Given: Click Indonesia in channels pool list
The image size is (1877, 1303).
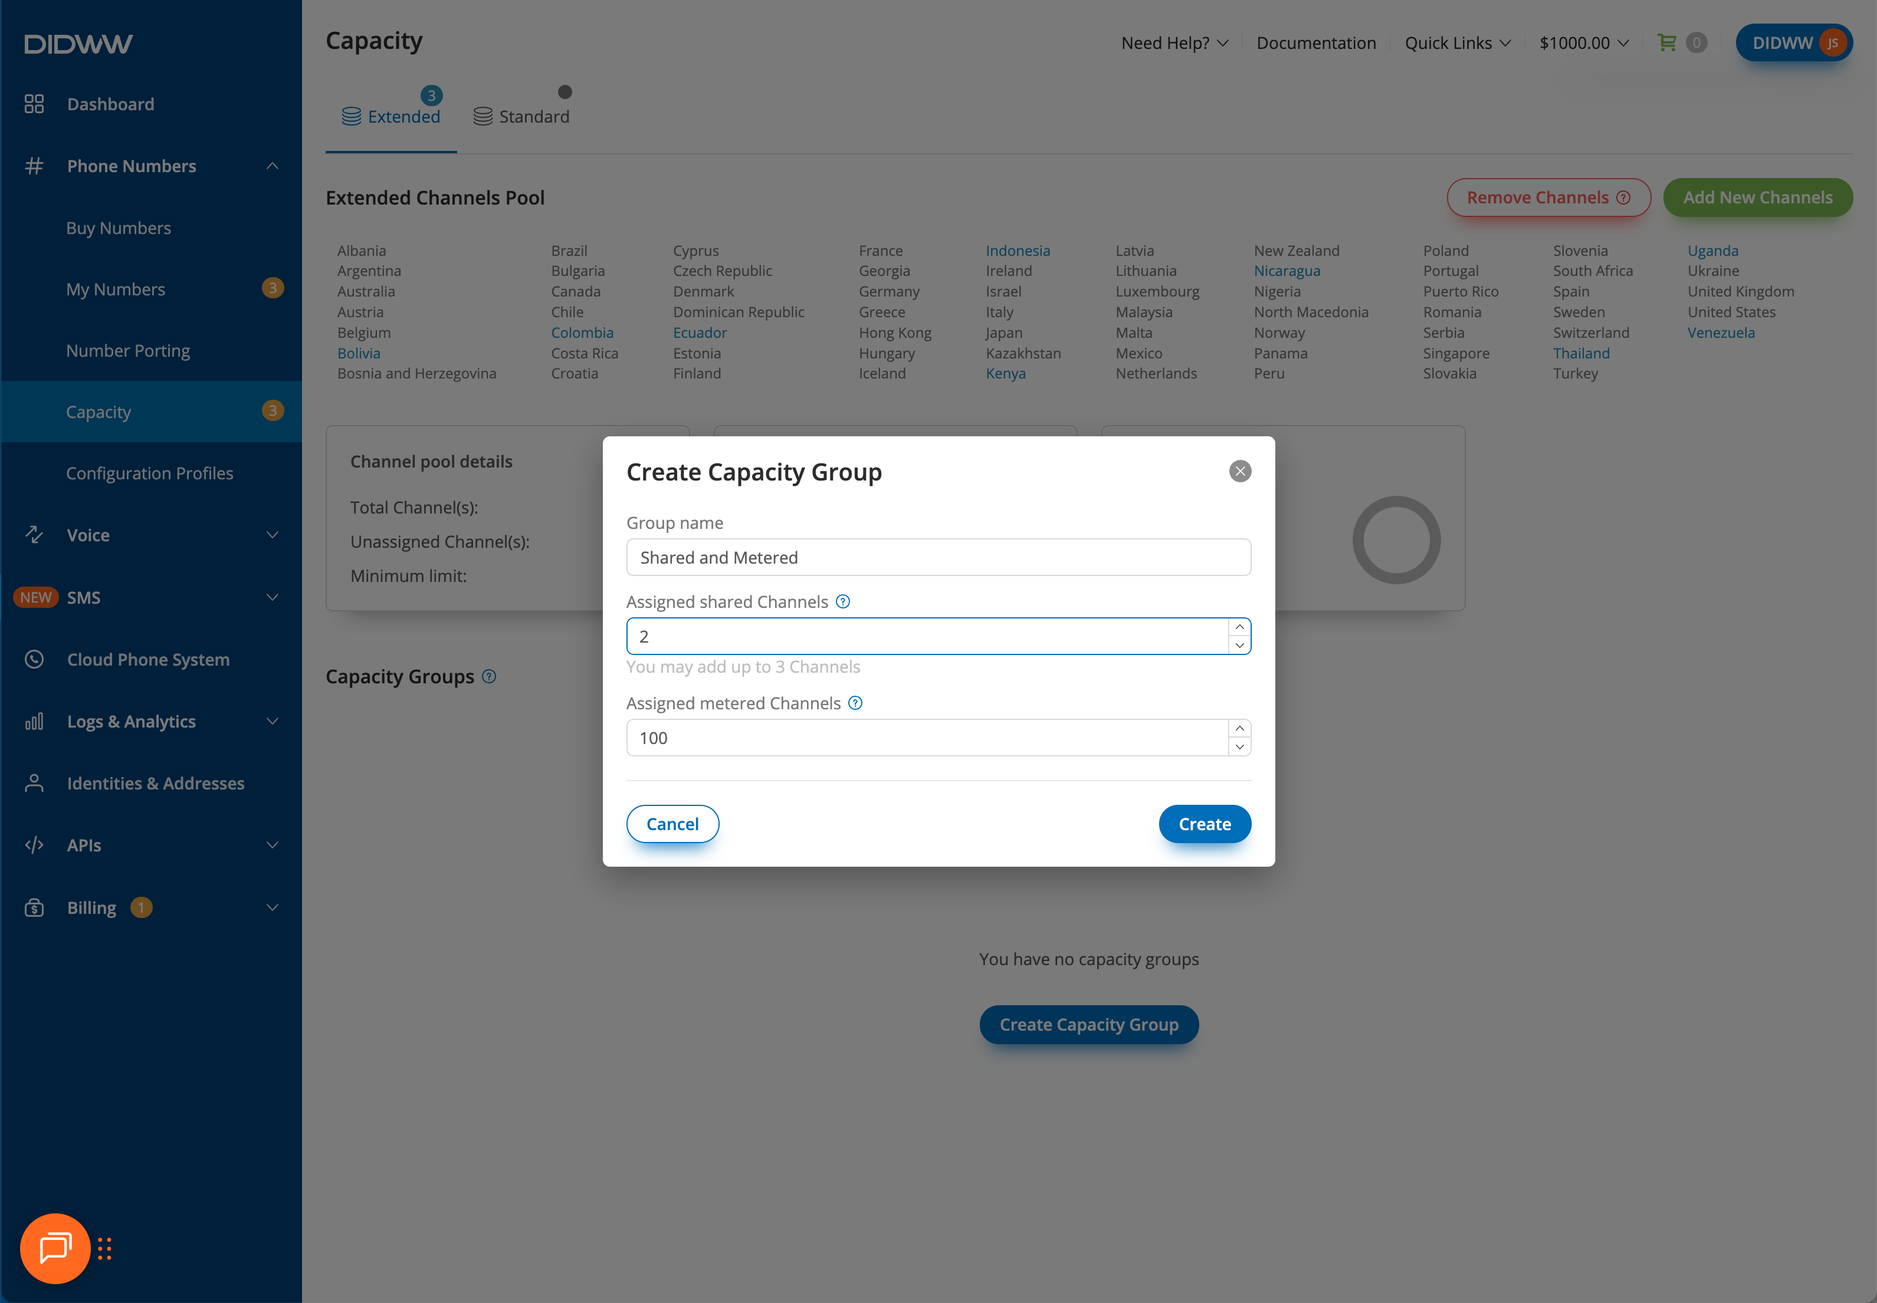Looking at the screenshot, I should [1017, 251].
